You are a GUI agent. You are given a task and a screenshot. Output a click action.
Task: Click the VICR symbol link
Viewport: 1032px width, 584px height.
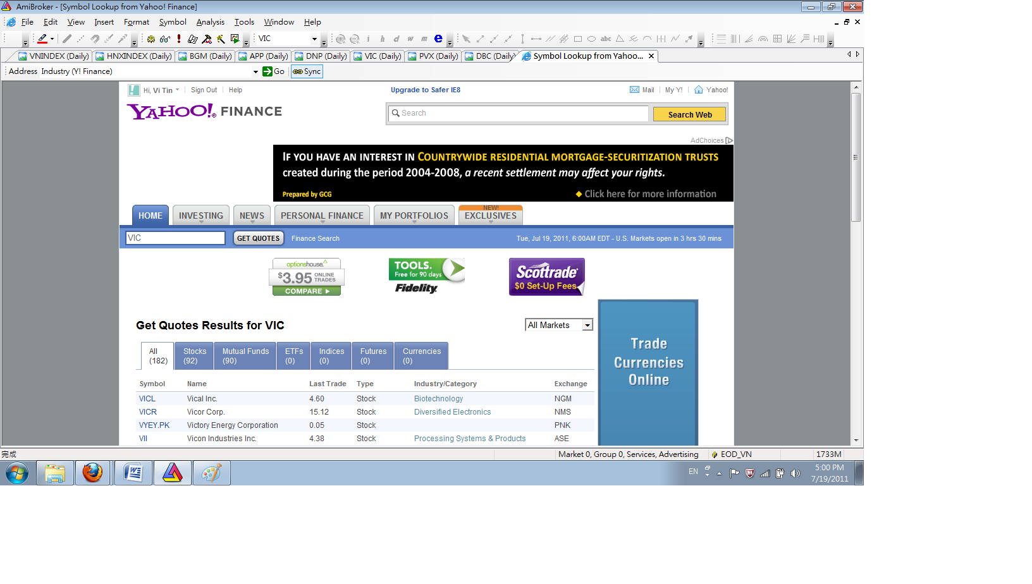point(148,412)
